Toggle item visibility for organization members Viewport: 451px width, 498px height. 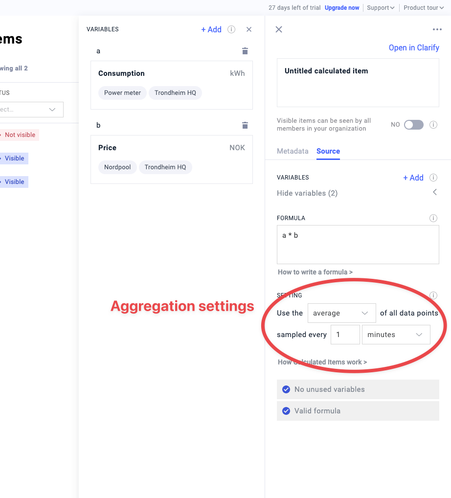coord(413,125)
